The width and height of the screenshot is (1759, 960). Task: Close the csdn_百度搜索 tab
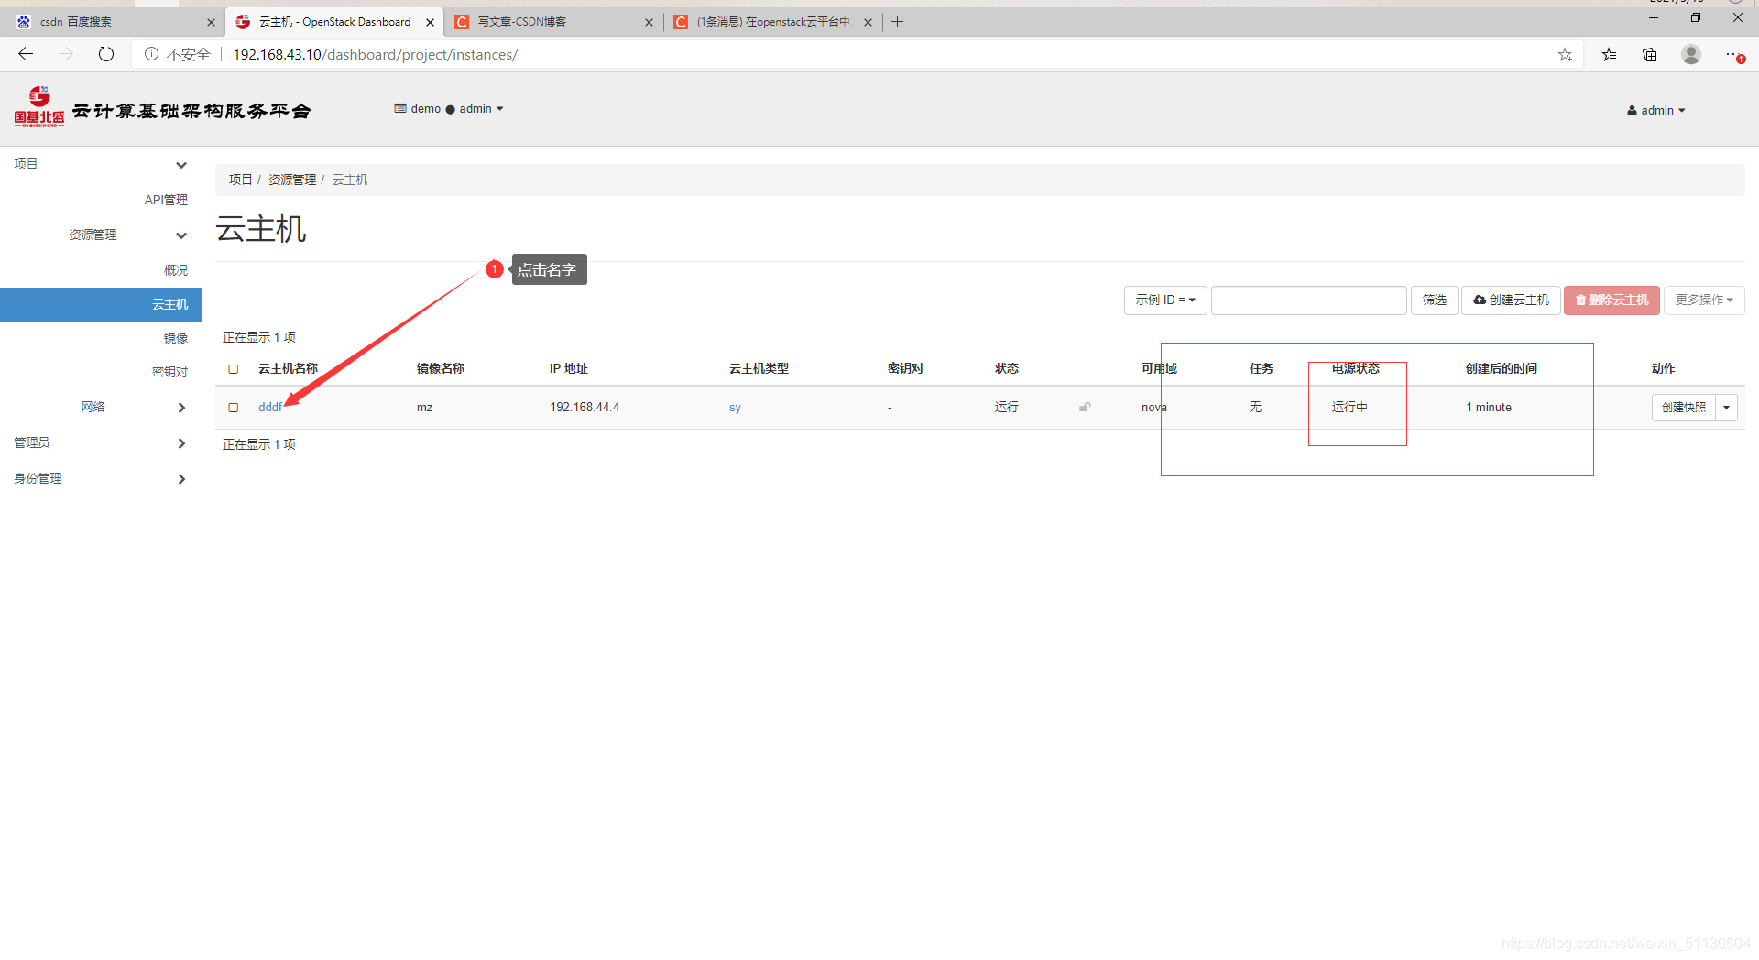point(211,22)
